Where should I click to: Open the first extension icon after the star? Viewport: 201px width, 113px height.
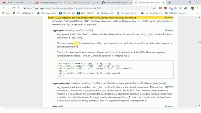click(x=160, y=8)
